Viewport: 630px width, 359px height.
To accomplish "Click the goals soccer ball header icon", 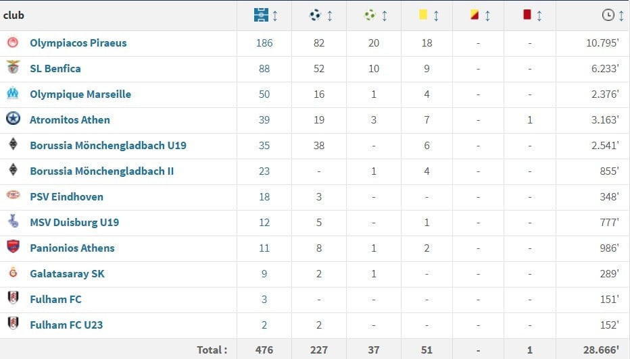I will (x=315, y=16).
